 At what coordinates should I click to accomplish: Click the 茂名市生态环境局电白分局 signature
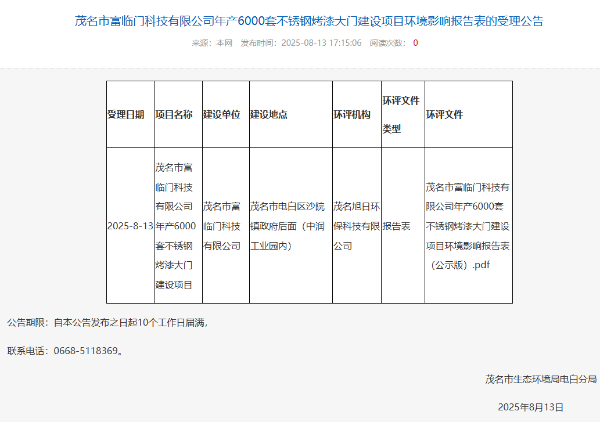(541, 379)
